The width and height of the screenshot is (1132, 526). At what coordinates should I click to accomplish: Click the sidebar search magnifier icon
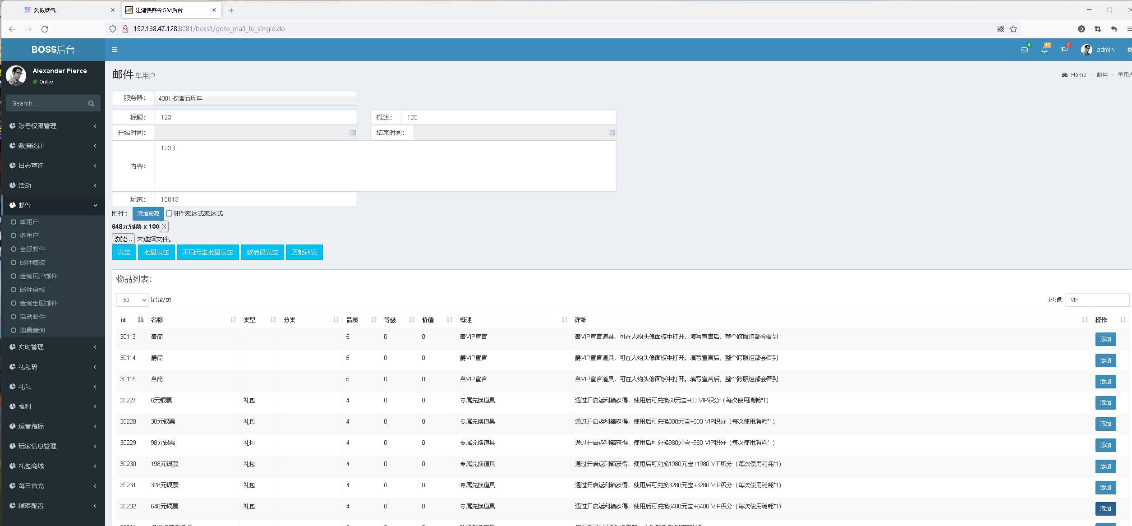click(91, 103)
